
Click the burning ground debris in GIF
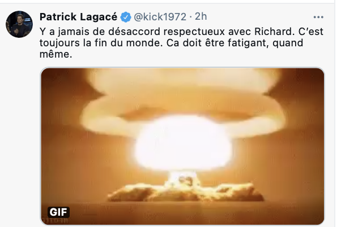185,192
